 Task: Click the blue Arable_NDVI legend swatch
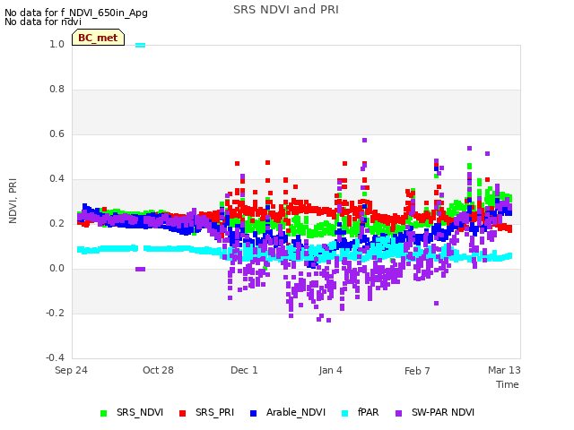[253, 414]
